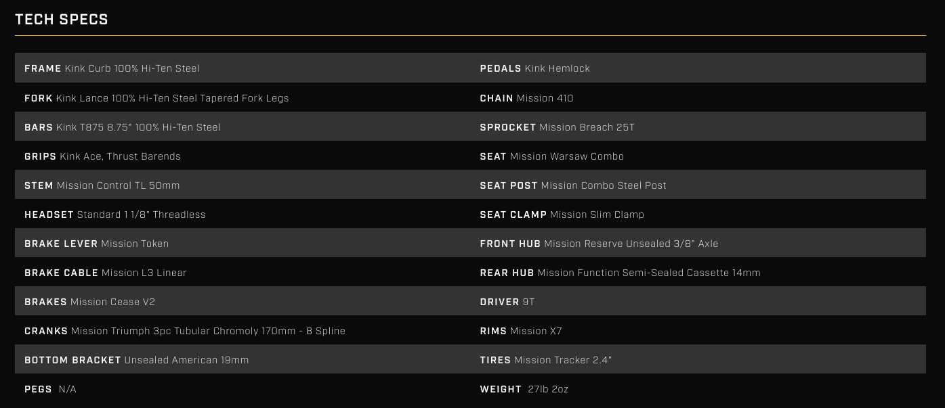This screenshot has height=408, width=945.
Task: Select the SEAT CLAMP Mission Slim Clamp row
Action: pos(562,214)
